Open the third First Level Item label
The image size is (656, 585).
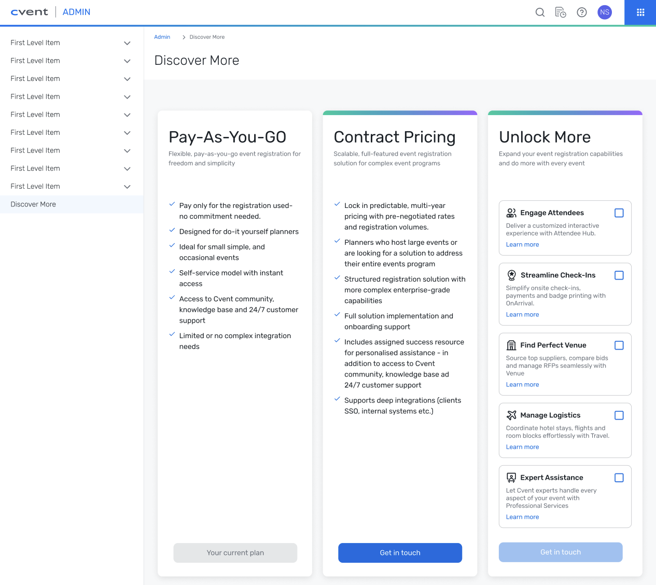35,79
